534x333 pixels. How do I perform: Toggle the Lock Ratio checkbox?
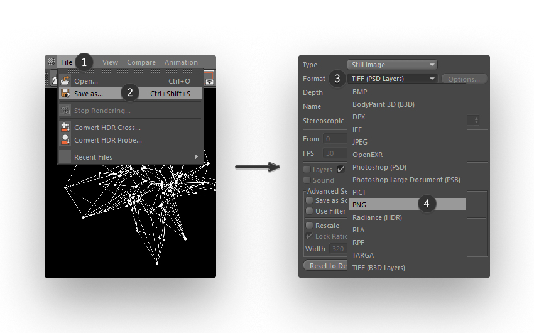coord(310,236)
